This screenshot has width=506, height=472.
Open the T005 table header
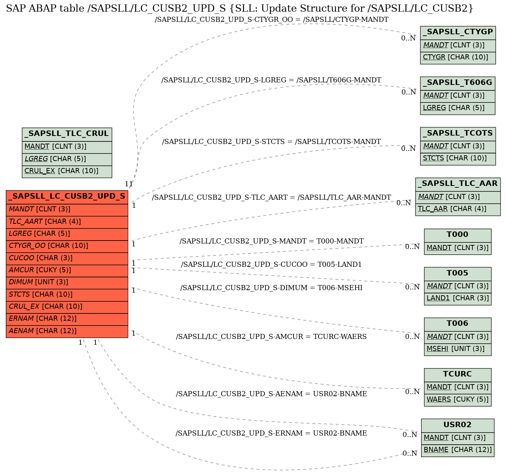[458, 274]
